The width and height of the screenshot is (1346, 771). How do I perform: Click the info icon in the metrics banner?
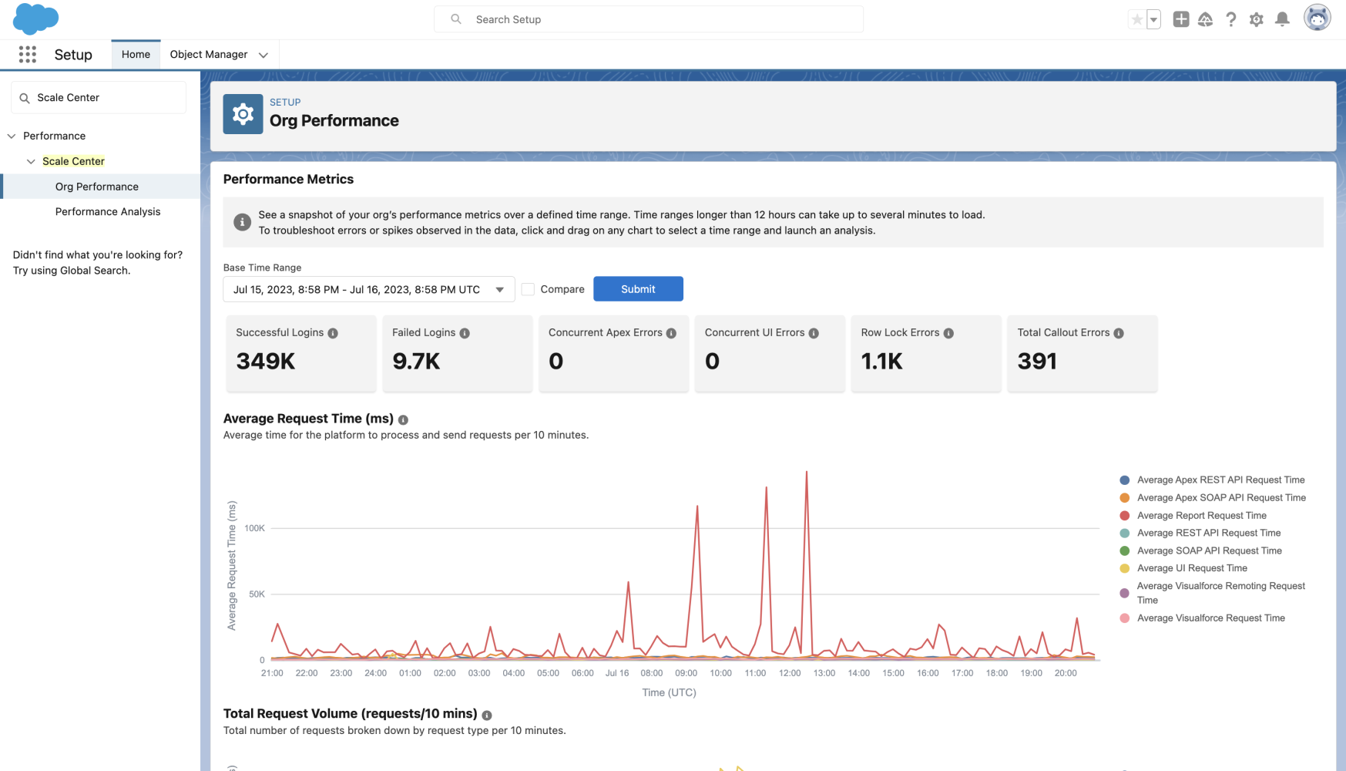(x=242, y=222)
